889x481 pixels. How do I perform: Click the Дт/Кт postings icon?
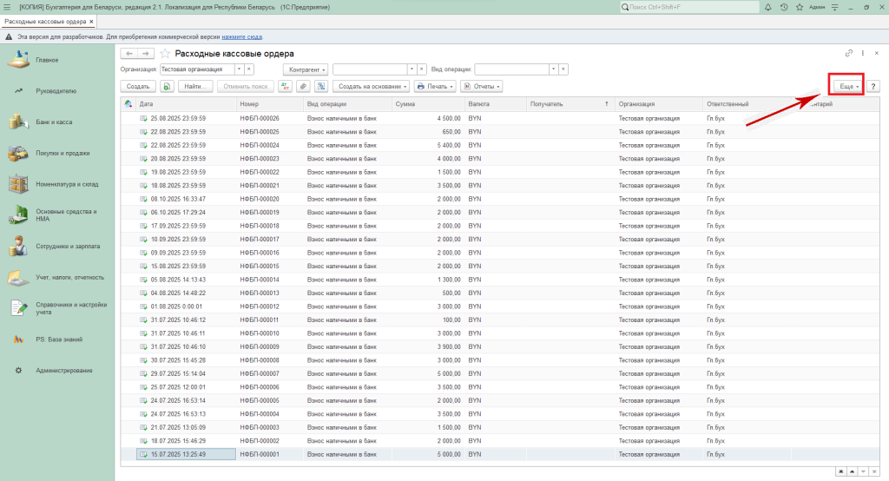[x=285, y=86]
